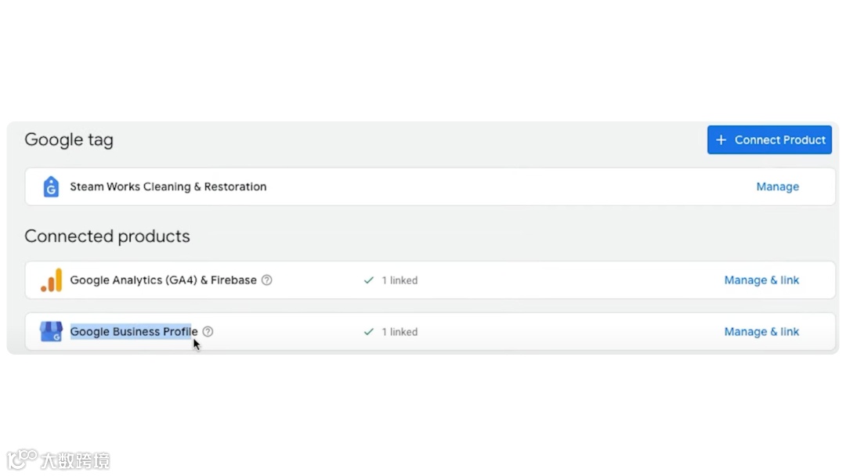Click the Google Analytics bar chart icon
The height and width of the screenshot is (476, 846).
pos(52,279)
